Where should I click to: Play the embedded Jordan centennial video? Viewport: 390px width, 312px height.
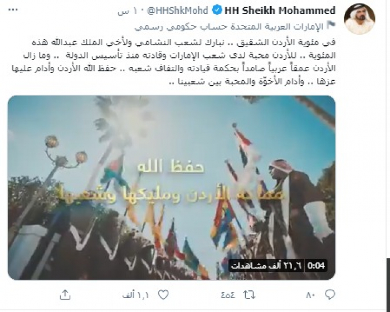(x=172, y=188)
